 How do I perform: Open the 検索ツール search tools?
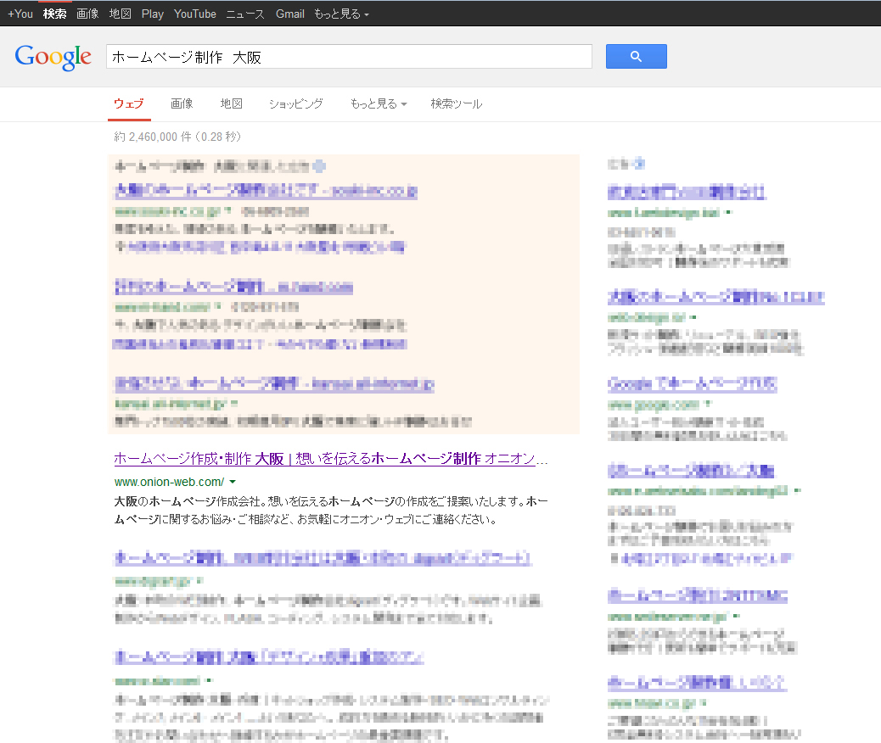pyautogui.click(x=456, y=103)
